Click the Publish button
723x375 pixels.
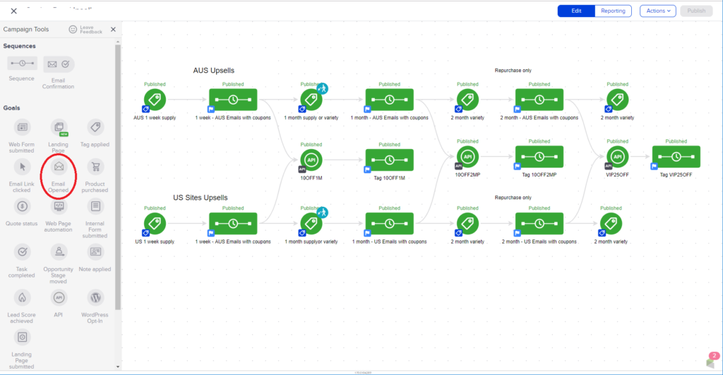[695, 11]
